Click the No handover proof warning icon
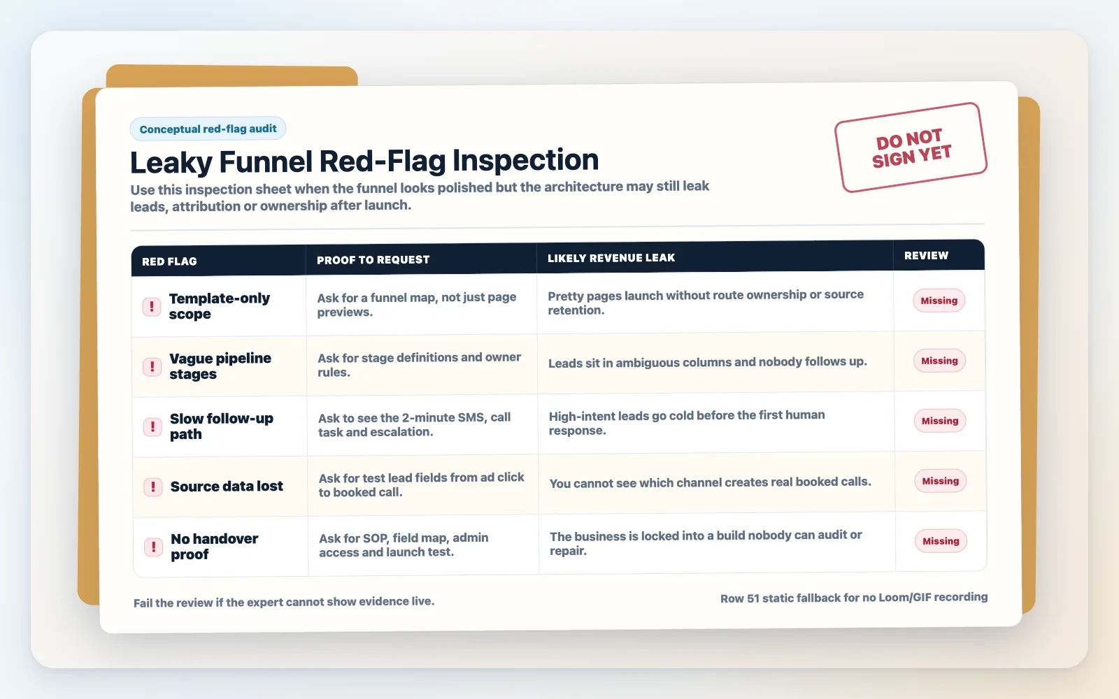Image resolution: width=1119 pixels, height=699 pixels. [154, 547]
